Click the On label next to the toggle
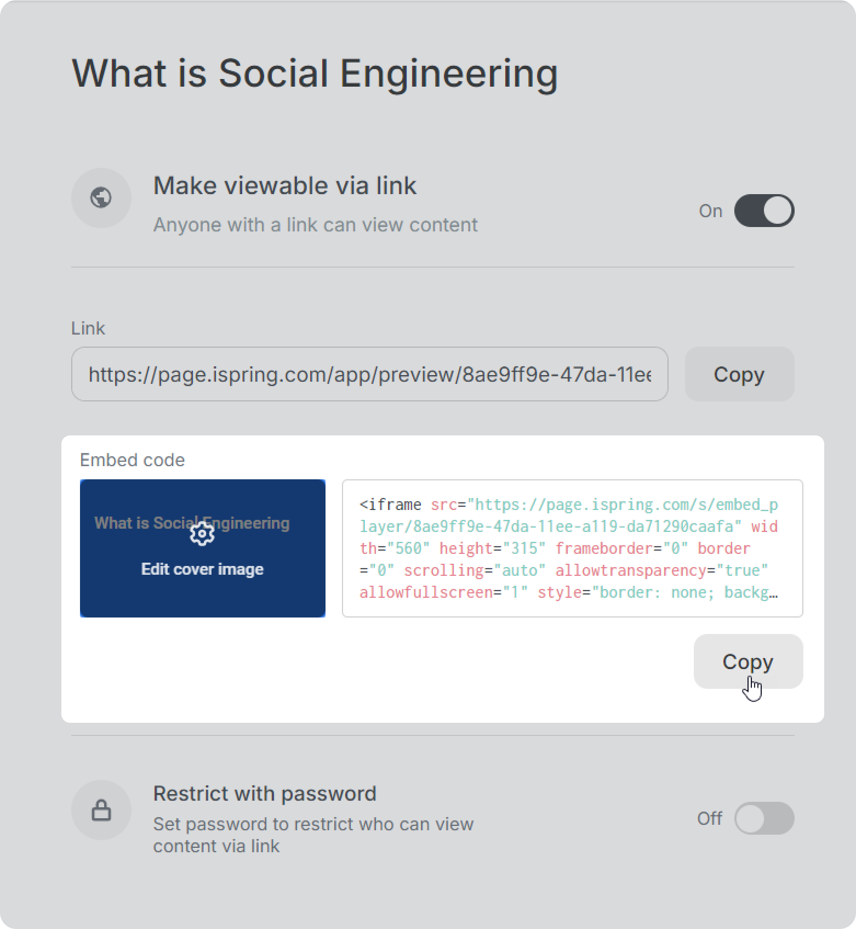 click(x=710, y=211)
